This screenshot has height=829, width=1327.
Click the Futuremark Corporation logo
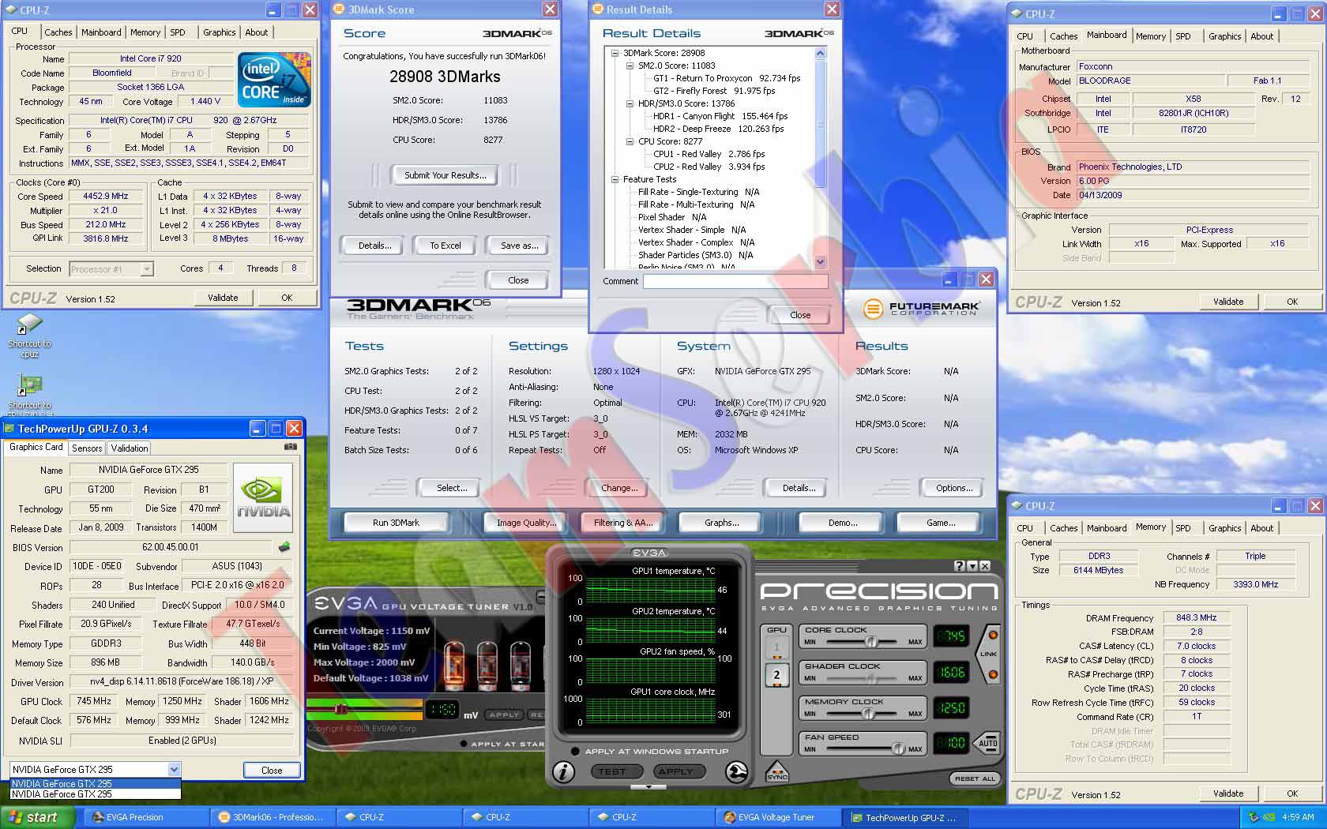click(921, 309)
